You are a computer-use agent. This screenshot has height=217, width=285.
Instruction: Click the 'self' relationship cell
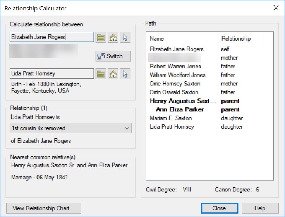(225, 49)
